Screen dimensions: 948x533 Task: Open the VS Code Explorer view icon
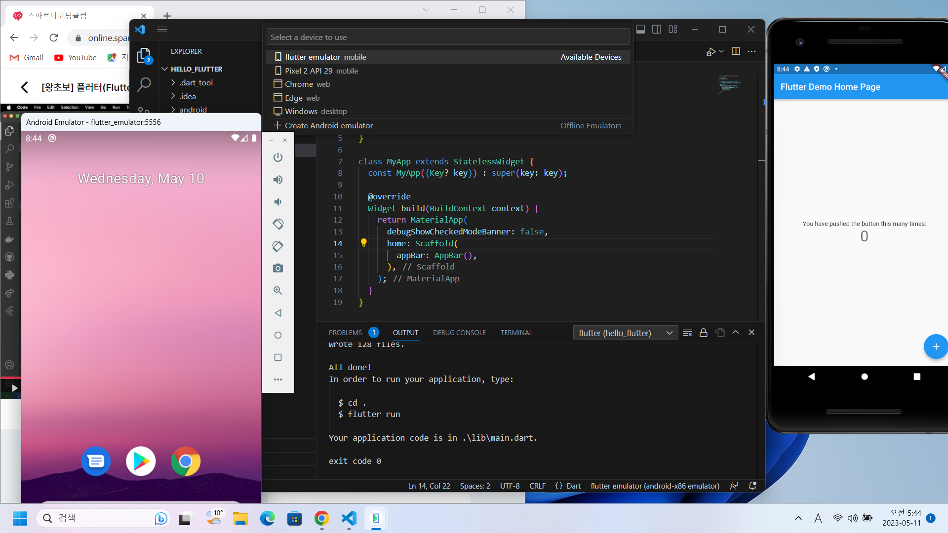143,55
